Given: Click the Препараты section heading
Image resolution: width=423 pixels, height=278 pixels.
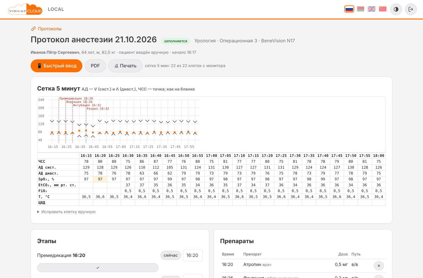Looking at the screenshot, I should tap(237, 241).
